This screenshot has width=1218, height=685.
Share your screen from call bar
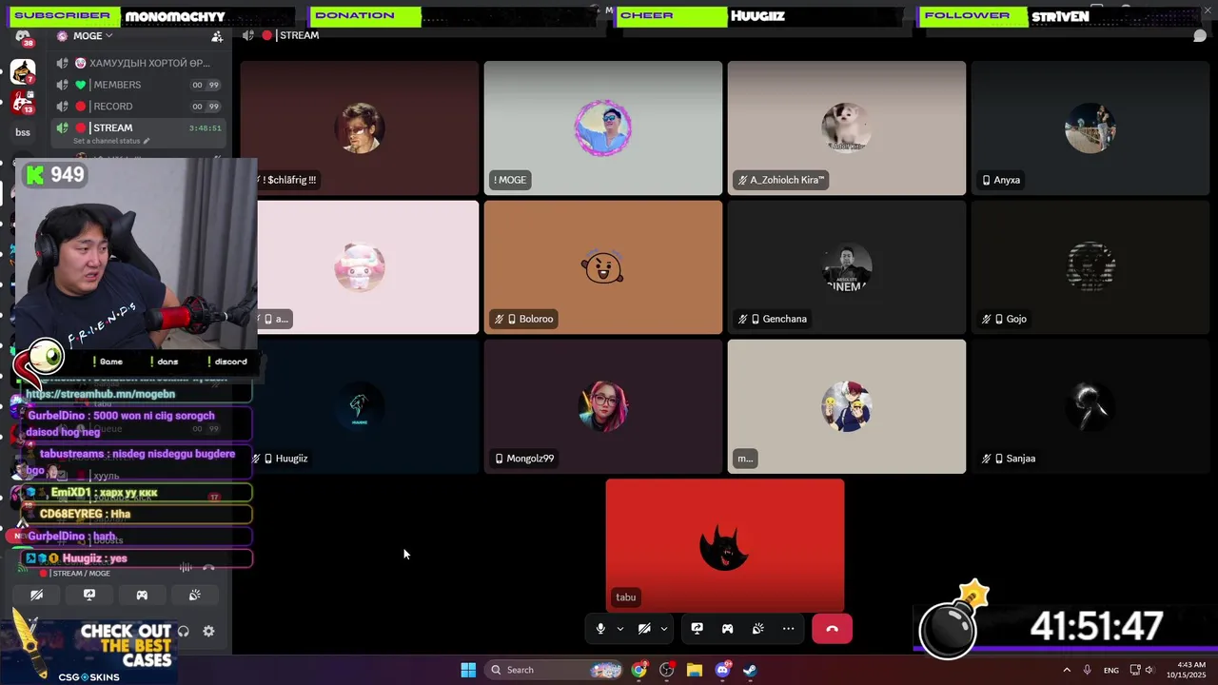tap(697, 629)
